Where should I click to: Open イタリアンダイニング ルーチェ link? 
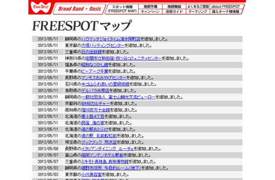(x=107, y=149)
